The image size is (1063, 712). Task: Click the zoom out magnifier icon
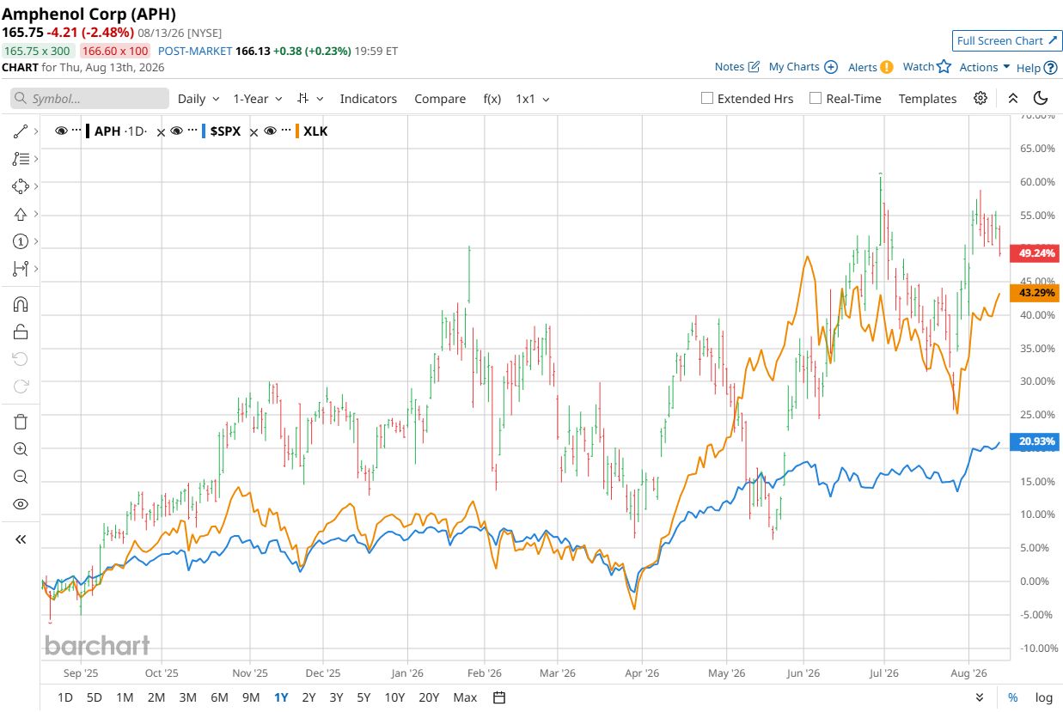21,477
